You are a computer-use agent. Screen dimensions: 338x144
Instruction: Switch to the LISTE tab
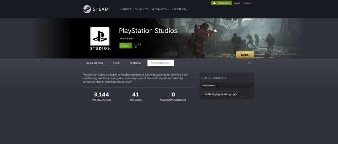pos(117,63)
